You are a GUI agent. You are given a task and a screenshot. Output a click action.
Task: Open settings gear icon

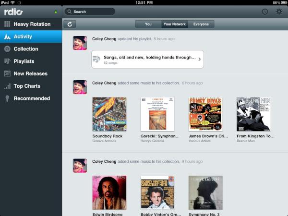(279, 12)
